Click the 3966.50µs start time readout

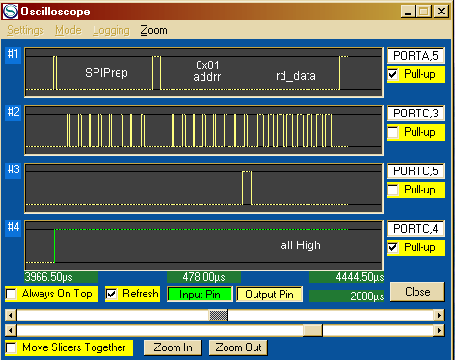click(61, 277)
